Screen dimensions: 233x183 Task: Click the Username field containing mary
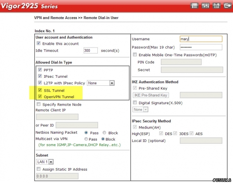pyautogui.click(x=201, y=39)
